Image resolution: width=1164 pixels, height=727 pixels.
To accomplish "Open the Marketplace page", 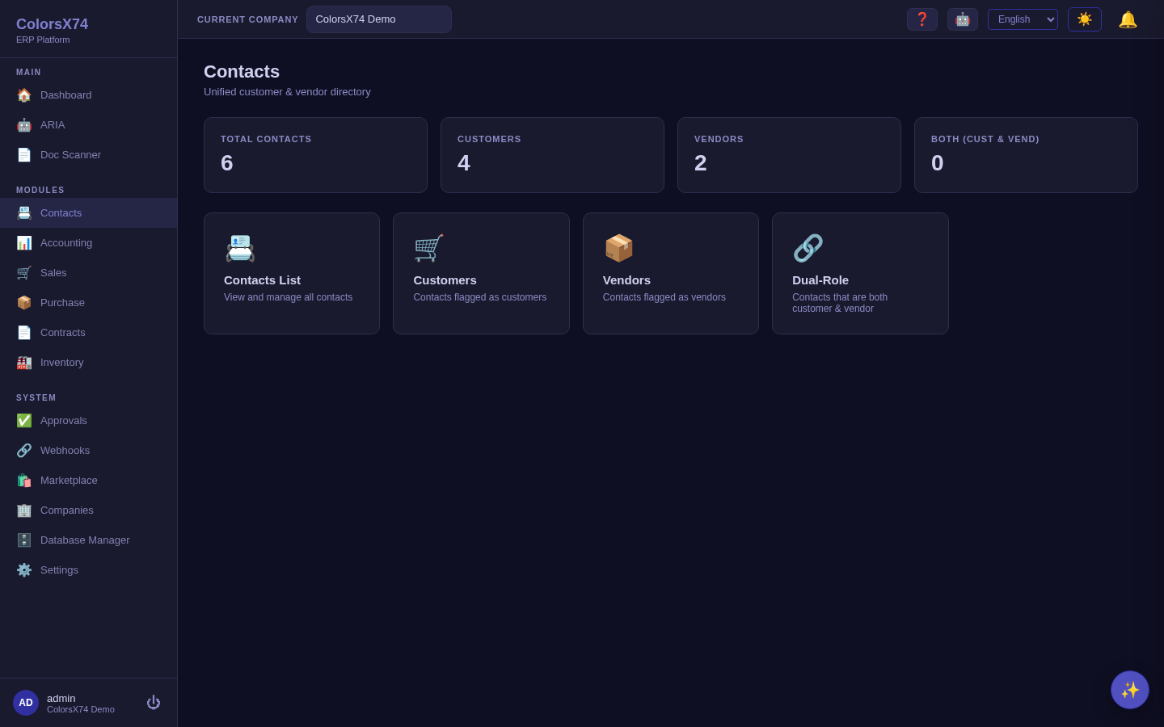I will tap(89, 481).
